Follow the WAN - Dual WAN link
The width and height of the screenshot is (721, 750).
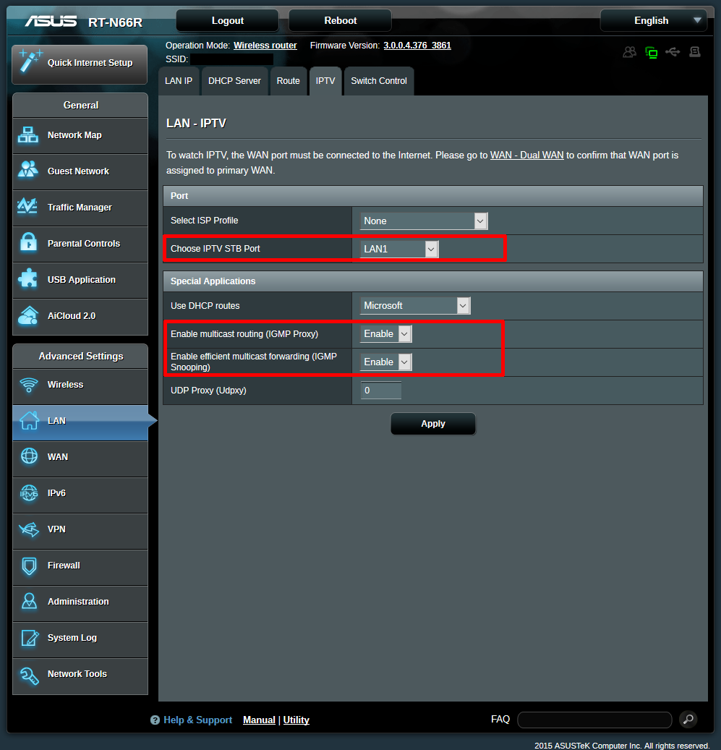(x=526, y=155)
